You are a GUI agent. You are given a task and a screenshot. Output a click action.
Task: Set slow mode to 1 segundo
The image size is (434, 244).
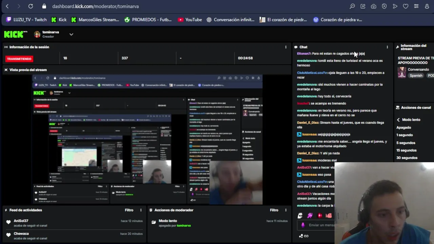(405, 135)
